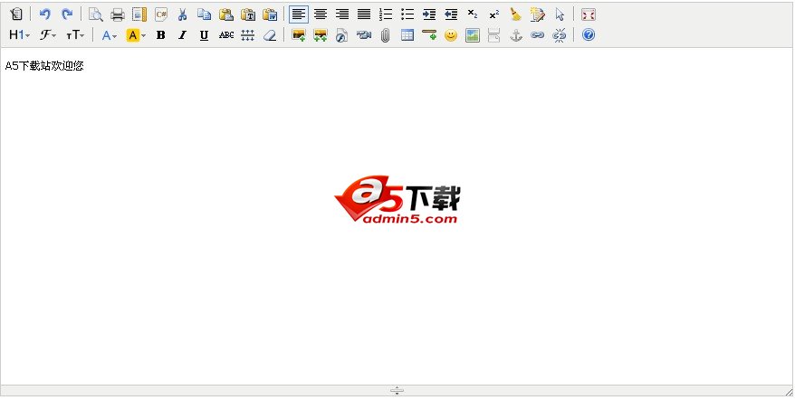Click the Print icon
795x400 pixels.
[x=118, y=14]
